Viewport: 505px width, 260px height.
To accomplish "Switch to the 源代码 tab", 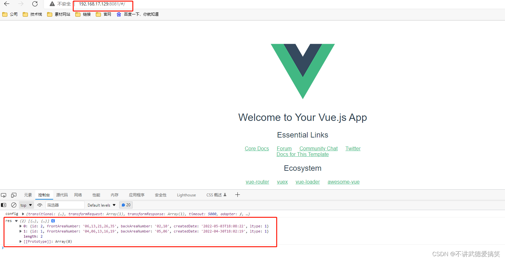I will coord(62,195).
